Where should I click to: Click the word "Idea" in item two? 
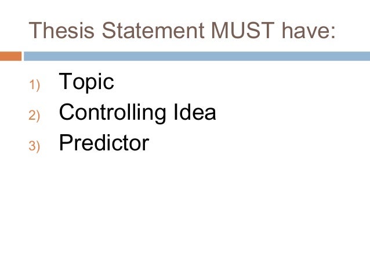tap(195, 112)
